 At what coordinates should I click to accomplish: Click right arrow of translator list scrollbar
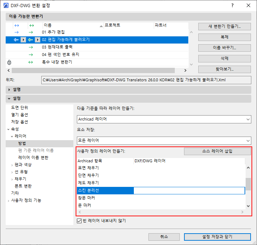coord(185,71)
